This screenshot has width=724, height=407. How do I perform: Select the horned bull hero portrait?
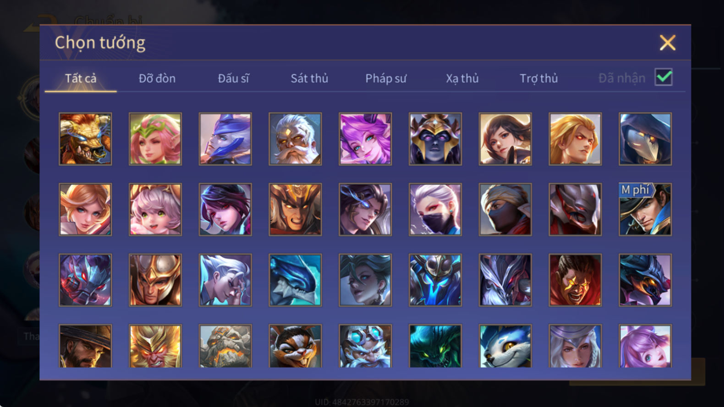(x=85, y=139)
